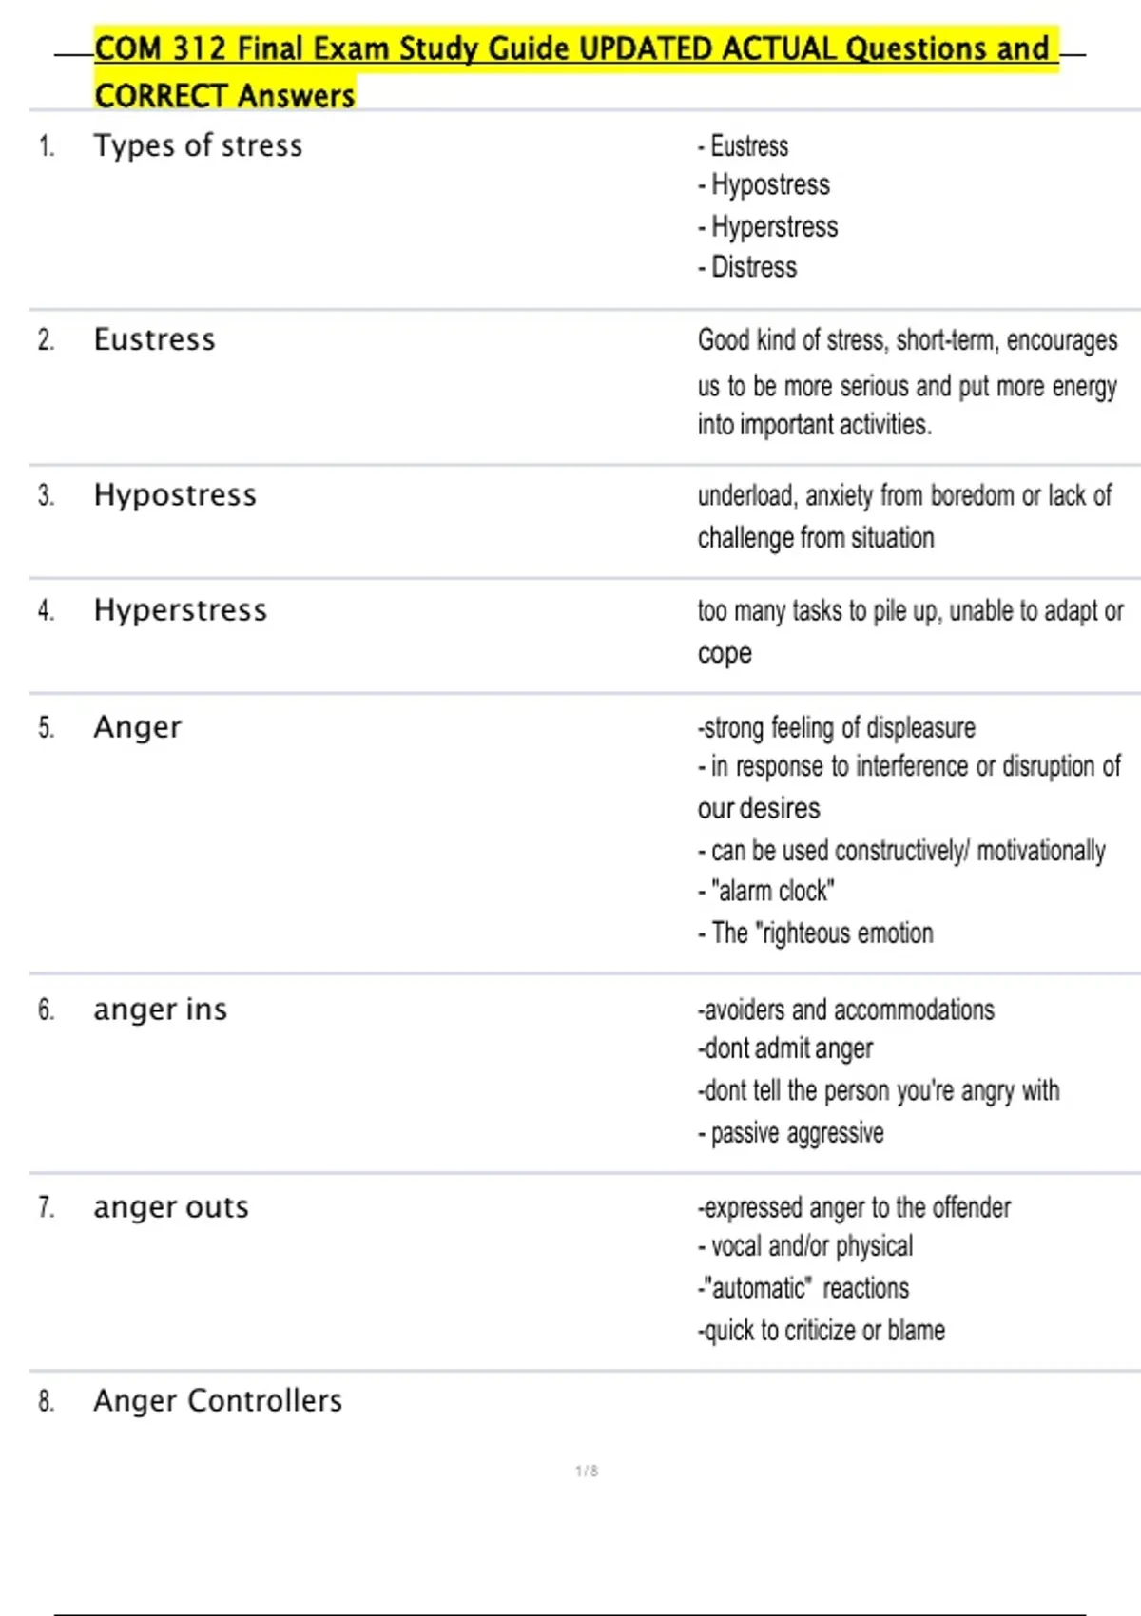Click the 'Eustress' term in row 2

pyautogui.click(x=154, y=339)
